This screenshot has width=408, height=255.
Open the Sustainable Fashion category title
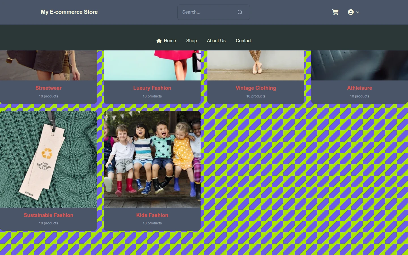tap(48, 215)
